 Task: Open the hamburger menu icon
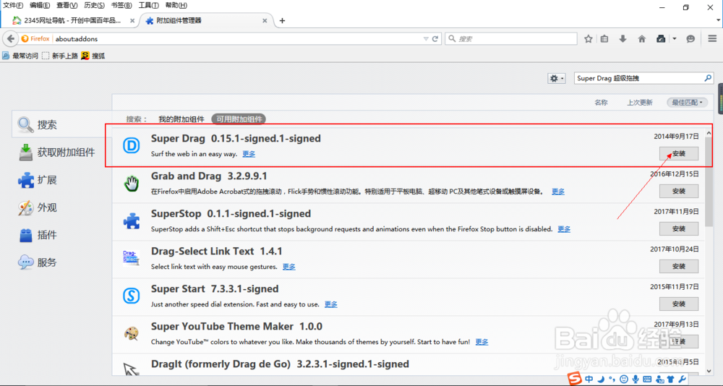[x=712, y=39]
